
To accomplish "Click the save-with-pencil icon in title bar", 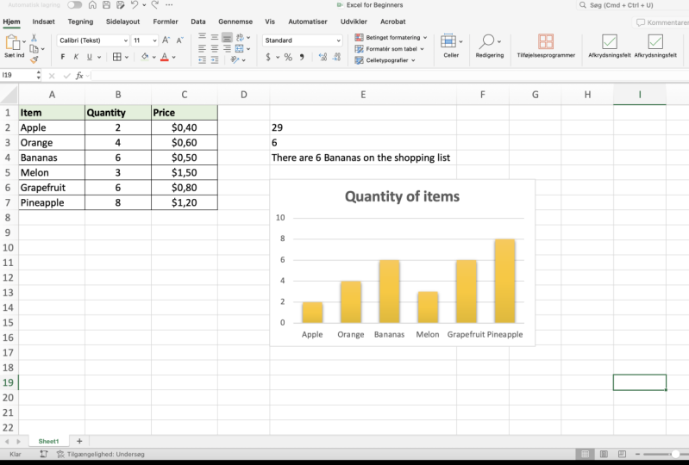I will [120, 5].
